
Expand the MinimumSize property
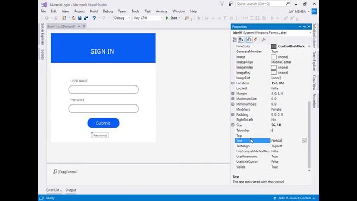[233, 104]
